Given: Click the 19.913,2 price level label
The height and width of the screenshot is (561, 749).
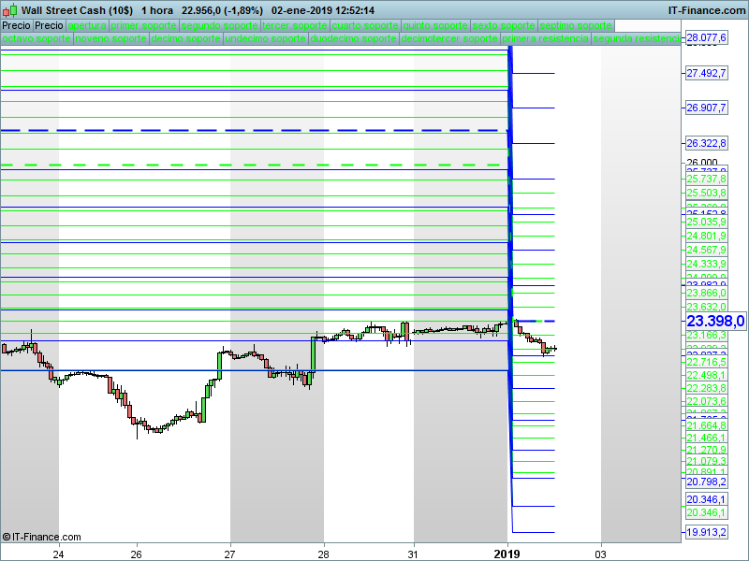Looking at the screenshot, I should click(707, 532).
